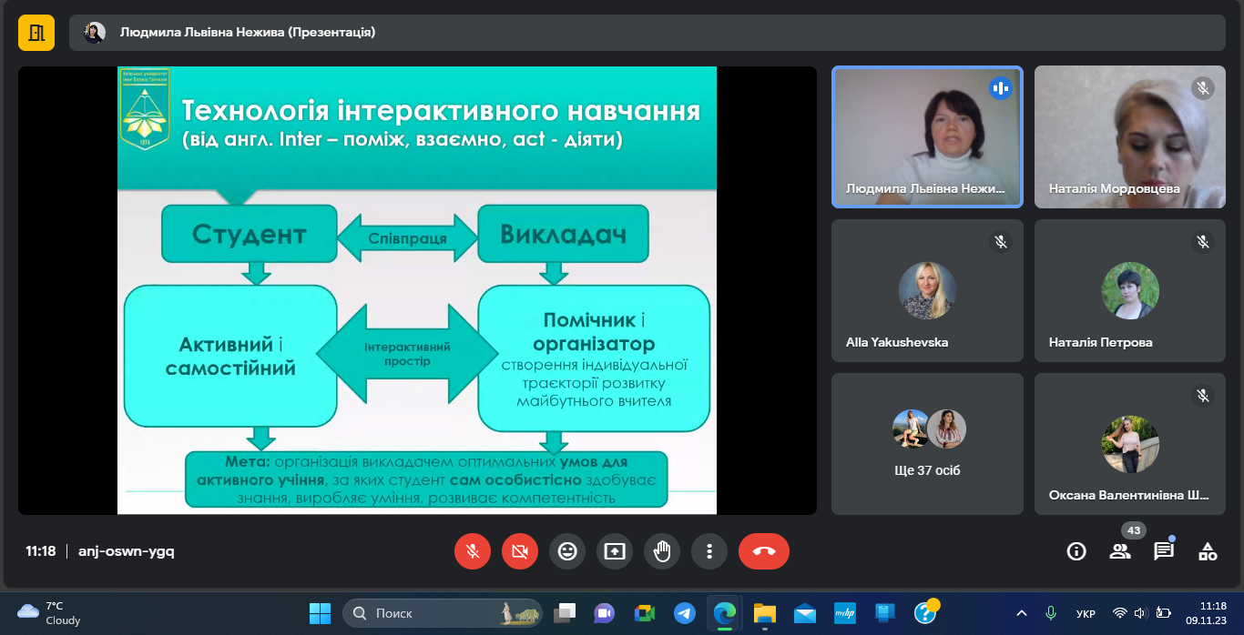Show the participants list panel
This screenshot has width=1244, height=635.
point(1120,551)
